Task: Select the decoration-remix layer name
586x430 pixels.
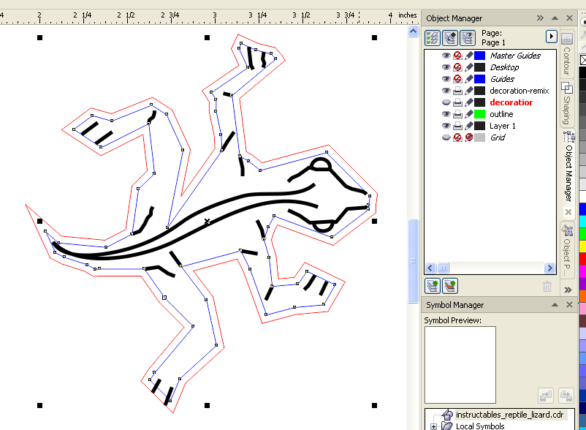Action: coord(519,91)
